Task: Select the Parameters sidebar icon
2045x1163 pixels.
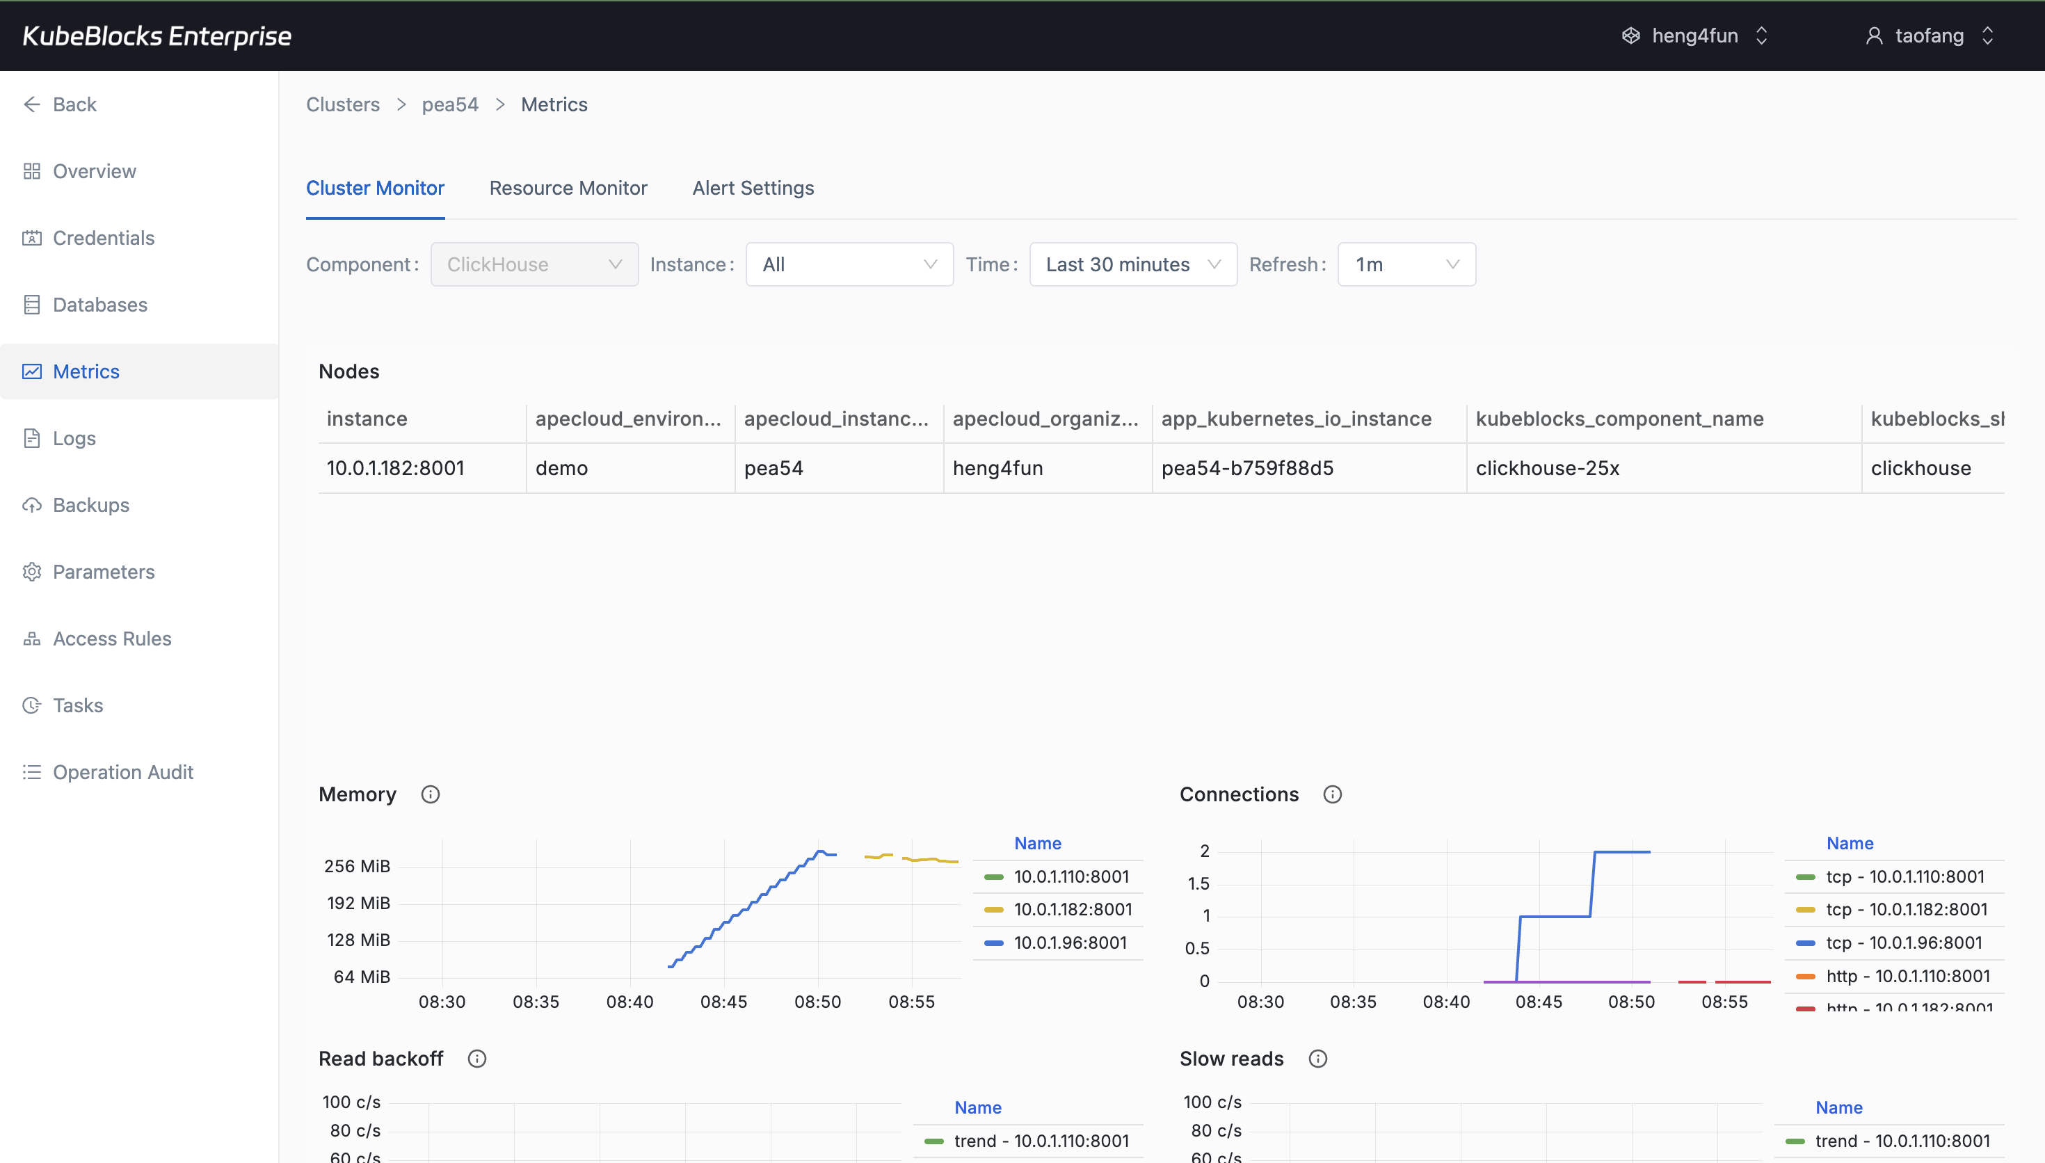Action: [x=104, y=572]
